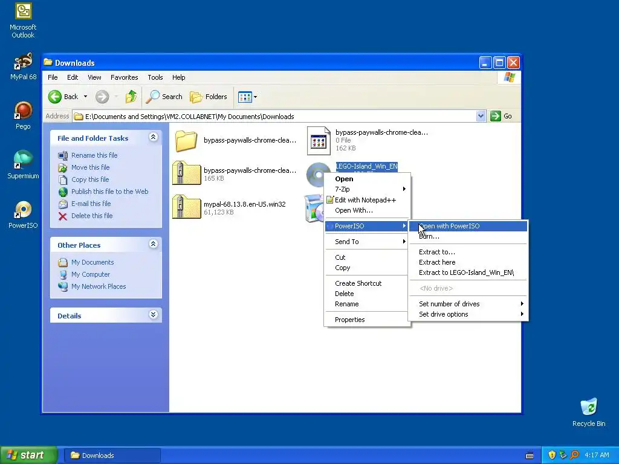The image size is (619, 464).
Task: Click Publish this file to the Web
Action: coord(110,192)
